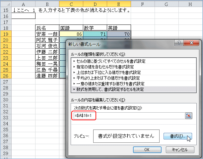Select row 17 header
203x159 pixels.
6,22
